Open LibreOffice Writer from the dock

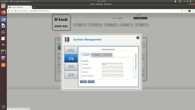click(x=3, y=26)
